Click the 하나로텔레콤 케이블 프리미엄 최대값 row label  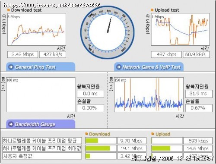[42, 148]
